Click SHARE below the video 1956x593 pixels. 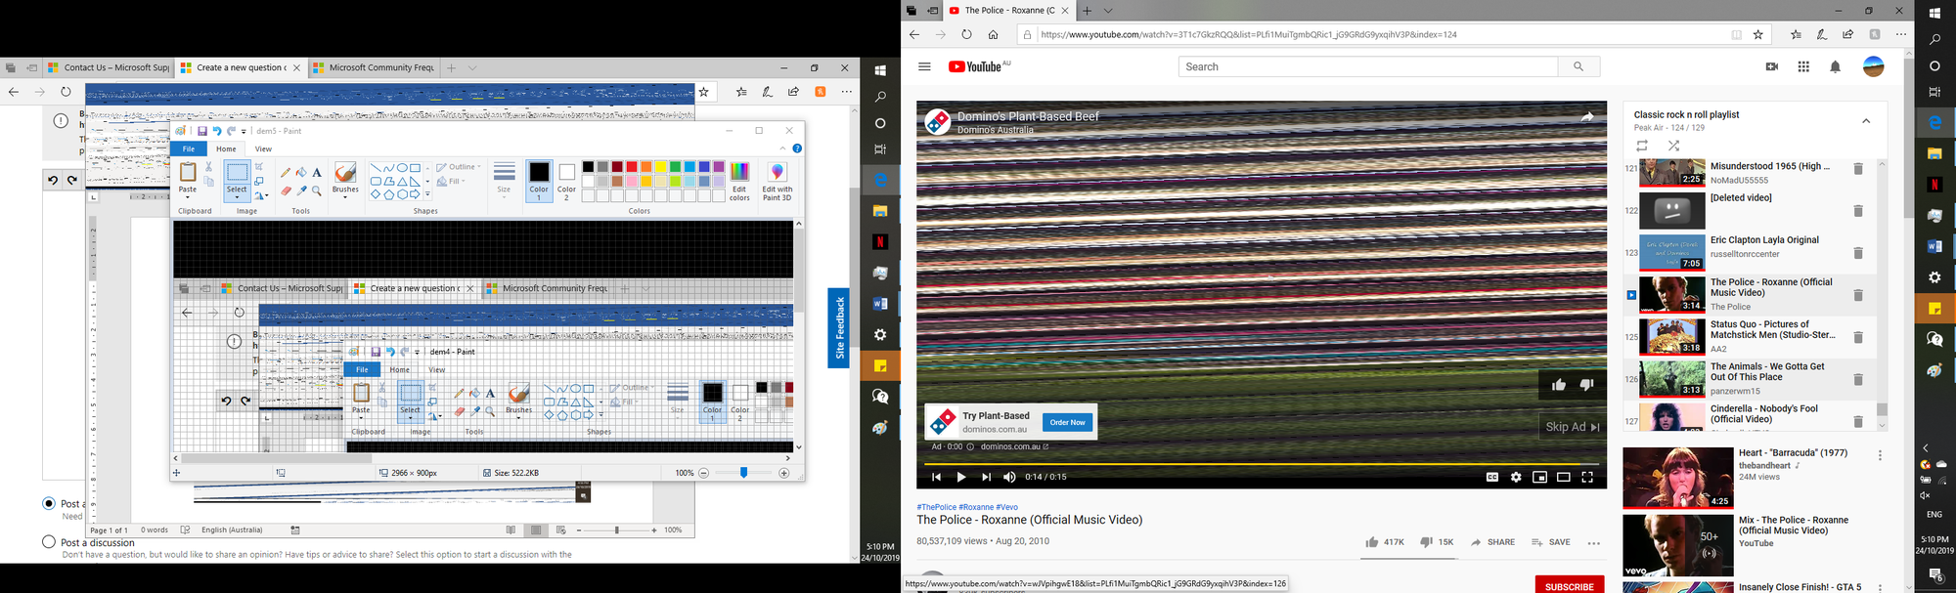(x=1492, y=542)
